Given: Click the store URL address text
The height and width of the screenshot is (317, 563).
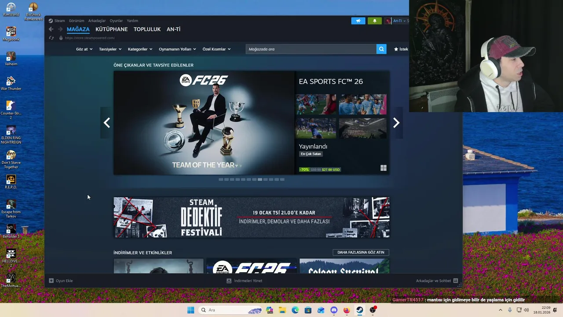Looking at the screenshot, I should [x=90, y=38].
